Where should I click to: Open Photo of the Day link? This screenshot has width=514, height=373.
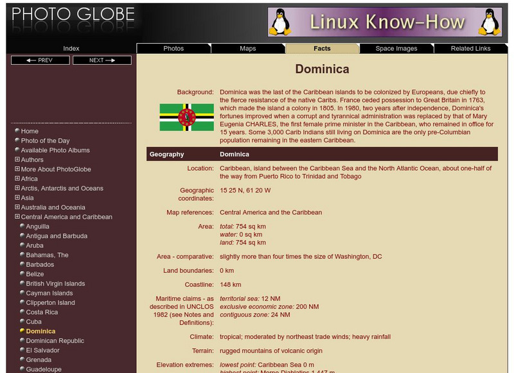tap(45, 141)
